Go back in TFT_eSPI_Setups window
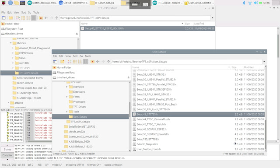Image resolution: width=280 pixels, height=168 pixels. click(x=46, y=18)
